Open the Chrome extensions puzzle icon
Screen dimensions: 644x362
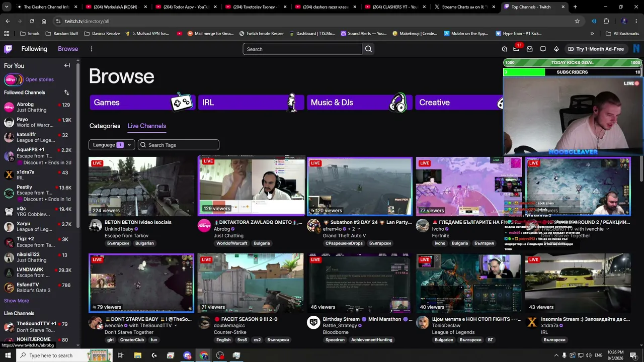click(606, 21)
